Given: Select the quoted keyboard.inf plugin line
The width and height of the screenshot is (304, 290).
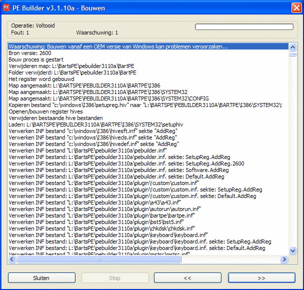Looking at the screenshot, I should coord(148,235).
